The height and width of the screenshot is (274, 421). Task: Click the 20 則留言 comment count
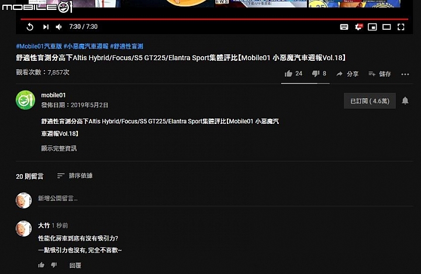[x=30, y=176]
